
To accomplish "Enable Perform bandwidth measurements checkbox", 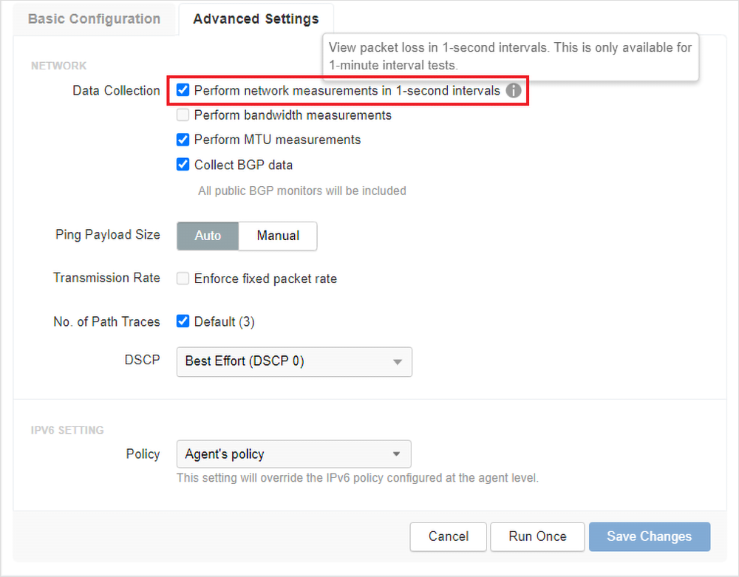I will [x=183, y=115].
